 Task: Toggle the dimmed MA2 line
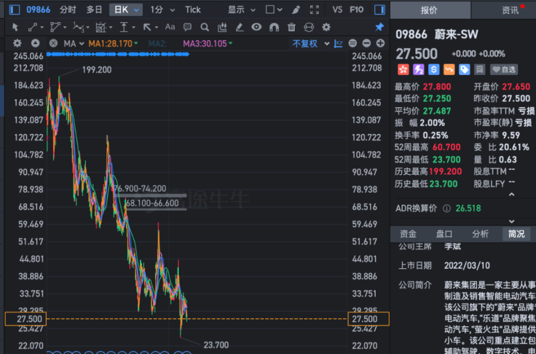click(x=157, y=44)
